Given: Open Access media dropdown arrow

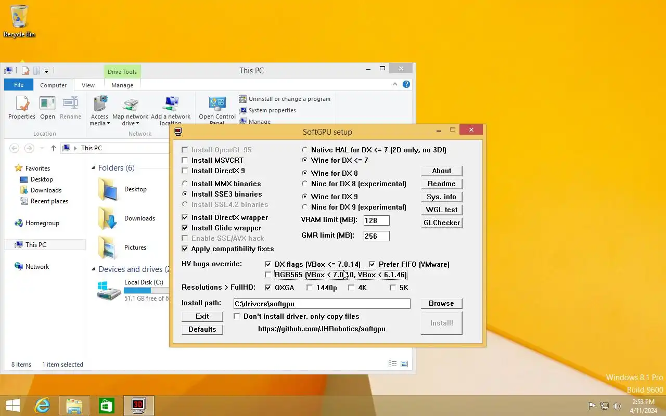Looking at the screenshot, I should point(108,124).
